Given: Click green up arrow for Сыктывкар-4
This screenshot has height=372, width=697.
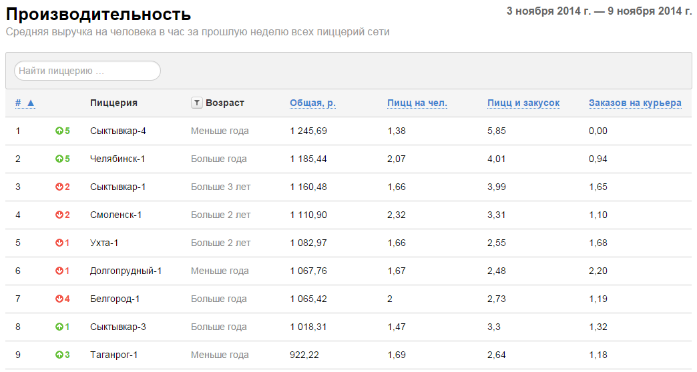Looking at the screenshot, I should pos(59,131).
